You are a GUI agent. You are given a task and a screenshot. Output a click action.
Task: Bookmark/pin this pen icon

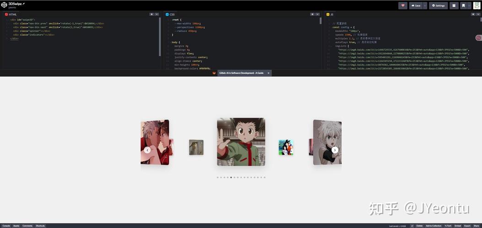[463, 5]
